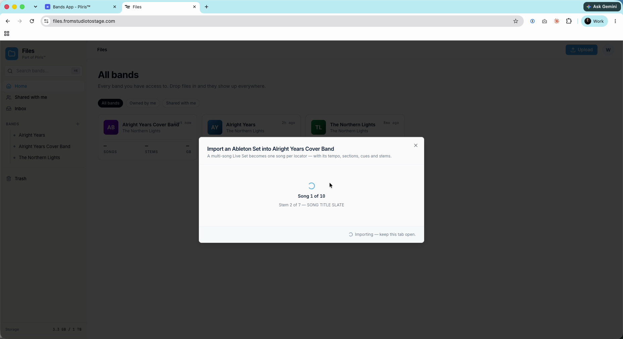Click the Files app folder logo
The image size is (623, 339).
(12, 54)
